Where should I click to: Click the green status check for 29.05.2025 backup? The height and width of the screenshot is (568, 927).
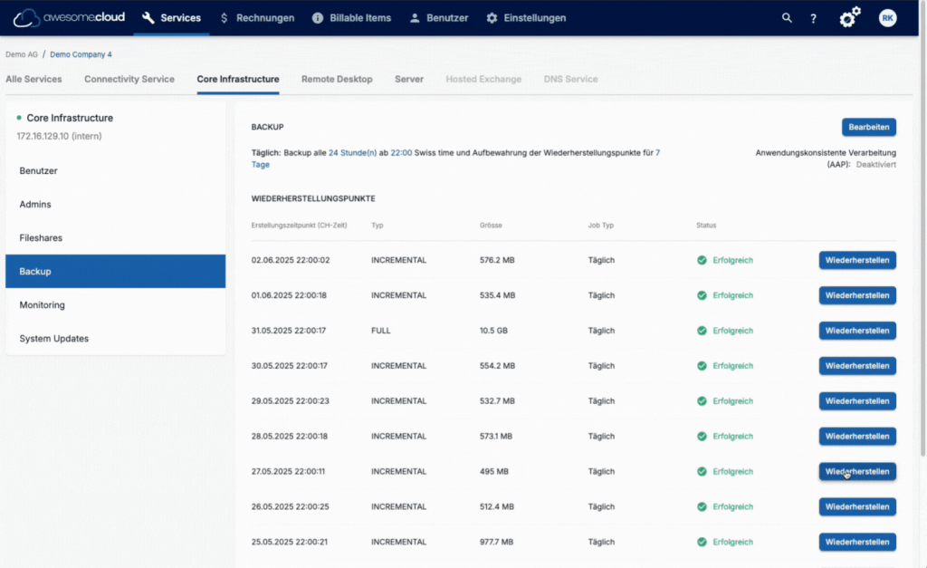(702, 401)
